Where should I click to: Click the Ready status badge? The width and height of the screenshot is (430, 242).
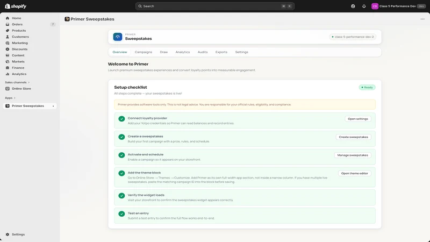pos(367,87)
